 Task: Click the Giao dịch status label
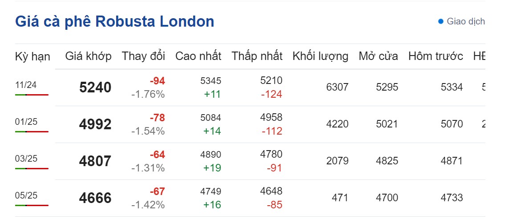tap(465, 21)
